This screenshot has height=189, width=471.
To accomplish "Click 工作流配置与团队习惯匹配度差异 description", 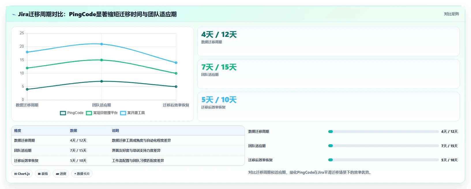I will click(x=138, y=161).
